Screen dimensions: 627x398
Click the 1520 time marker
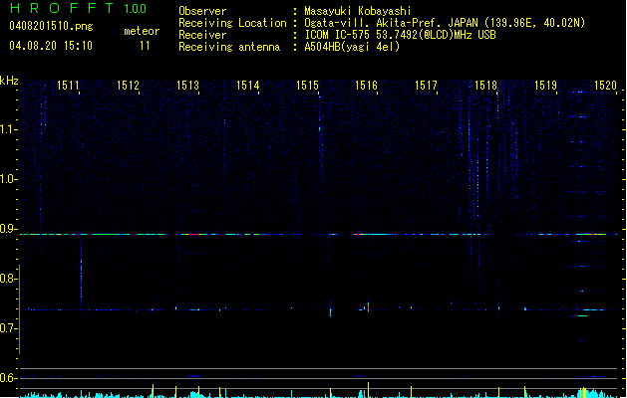pos(605,86)
